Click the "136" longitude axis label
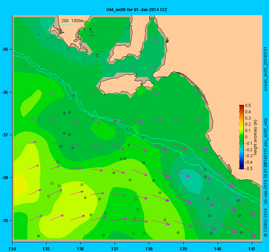The height and width of the screenshot is (252, 269). coord(80,249)
